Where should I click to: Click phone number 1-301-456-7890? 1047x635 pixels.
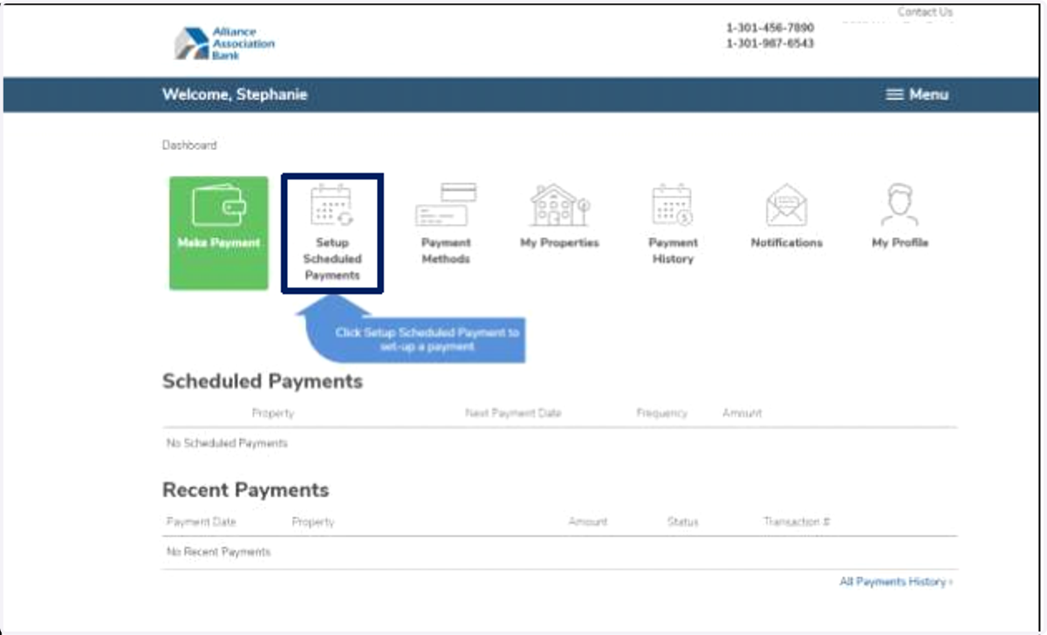770,28
